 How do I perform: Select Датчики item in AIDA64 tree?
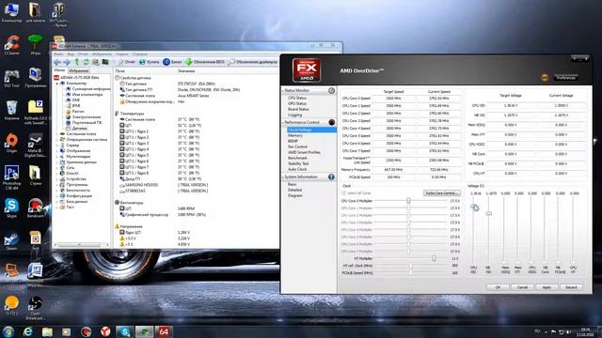click(79, 129)
